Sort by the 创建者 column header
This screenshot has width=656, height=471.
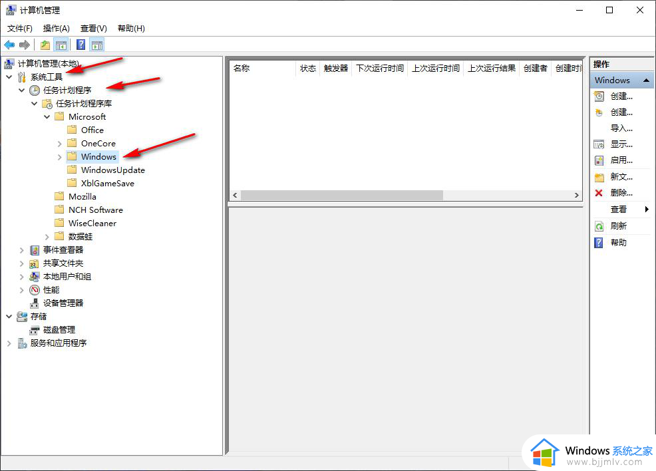point(535,69)
